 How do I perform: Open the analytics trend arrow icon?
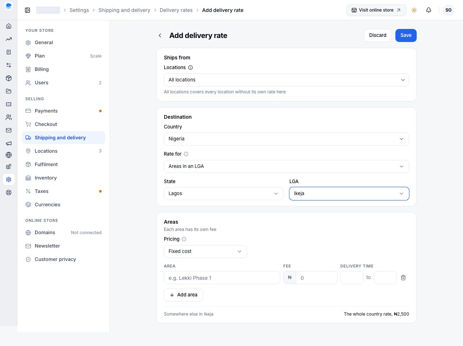(x=9, y=39)
